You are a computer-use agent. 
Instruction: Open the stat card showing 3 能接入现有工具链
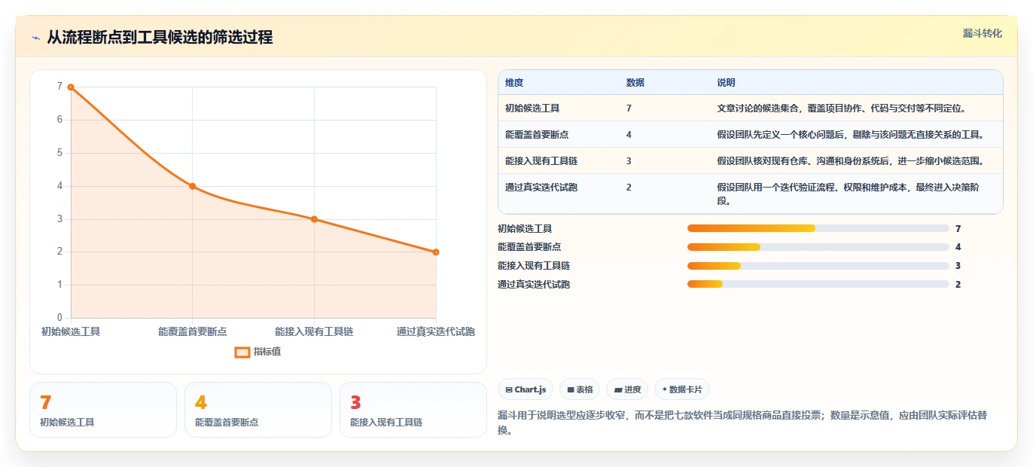pyautogui.click(x=413, y=410)
